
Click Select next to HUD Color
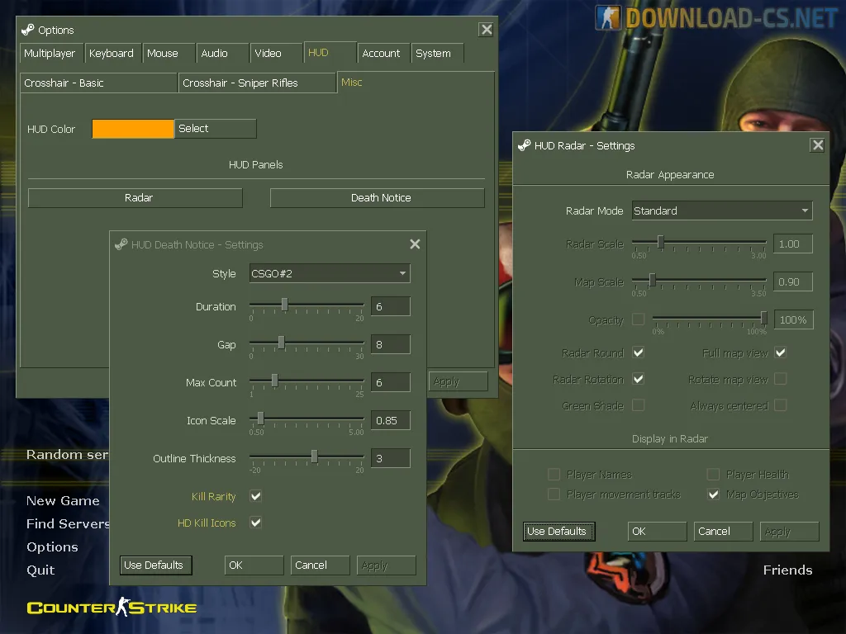tap(216, 129)
